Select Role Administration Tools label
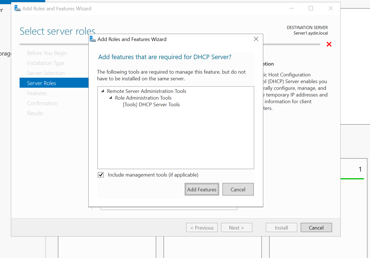 pyautogui.click(x=143, y=98)
